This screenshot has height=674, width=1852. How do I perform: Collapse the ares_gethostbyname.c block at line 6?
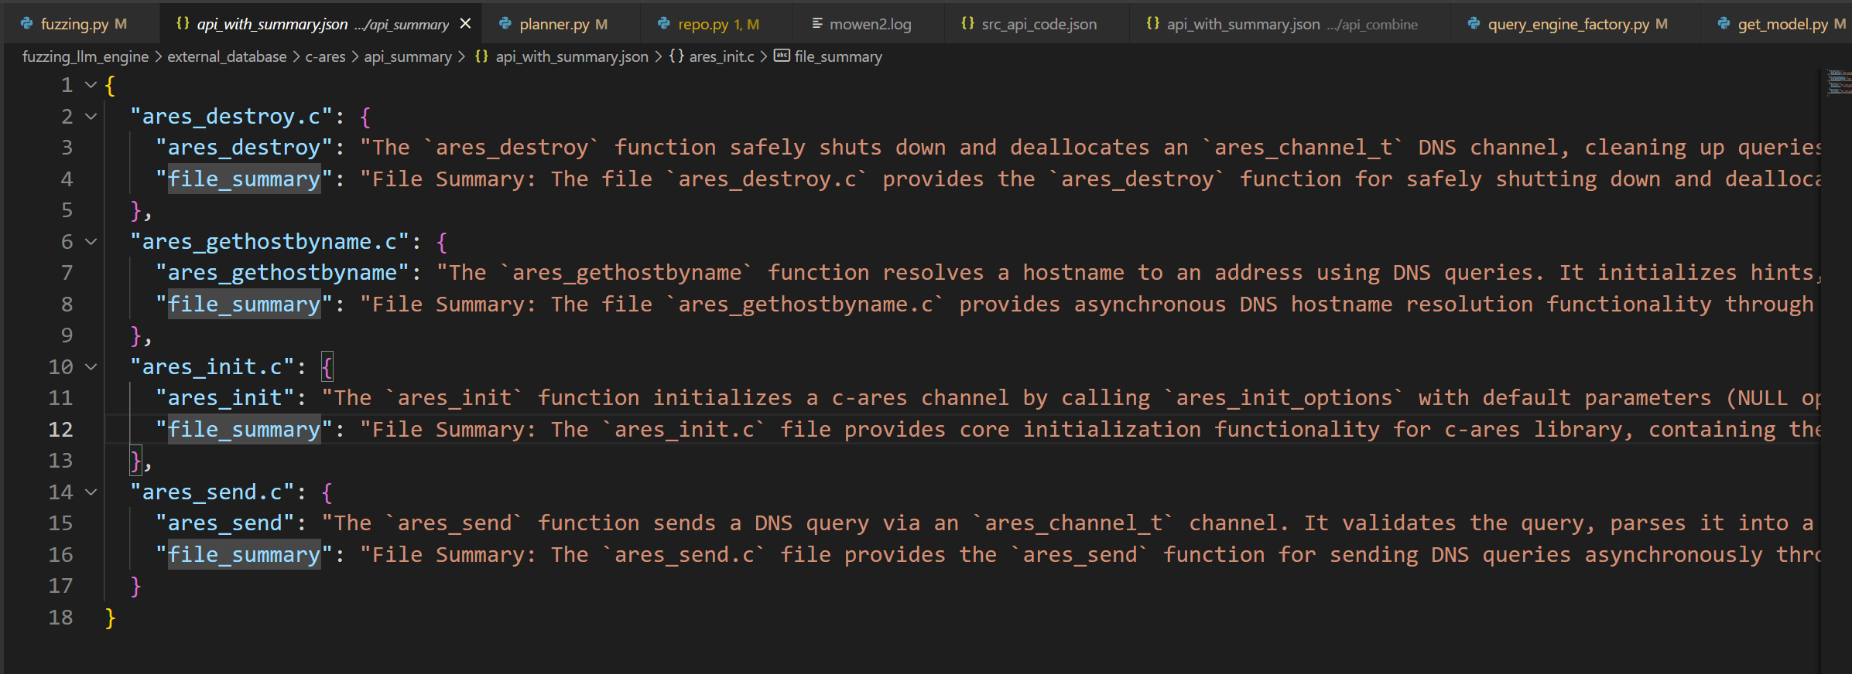pos(91,242)
